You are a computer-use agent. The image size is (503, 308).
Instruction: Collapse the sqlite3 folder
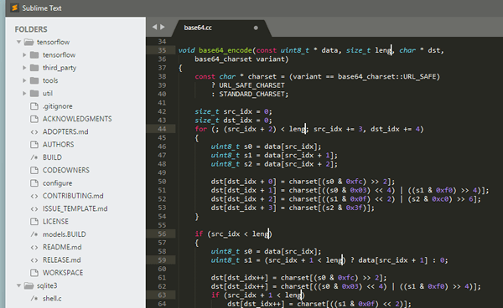click(18, 285)
